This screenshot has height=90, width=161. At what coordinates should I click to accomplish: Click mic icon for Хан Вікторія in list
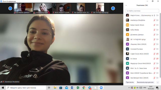[154, 78]
